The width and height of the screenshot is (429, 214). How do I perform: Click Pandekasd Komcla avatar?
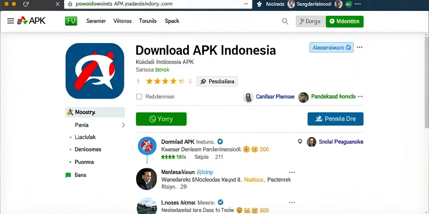coord(303,97)
